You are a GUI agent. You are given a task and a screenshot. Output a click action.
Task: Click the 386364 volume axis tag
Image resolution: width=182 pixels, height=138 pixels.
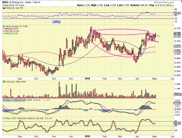(178, 95)
